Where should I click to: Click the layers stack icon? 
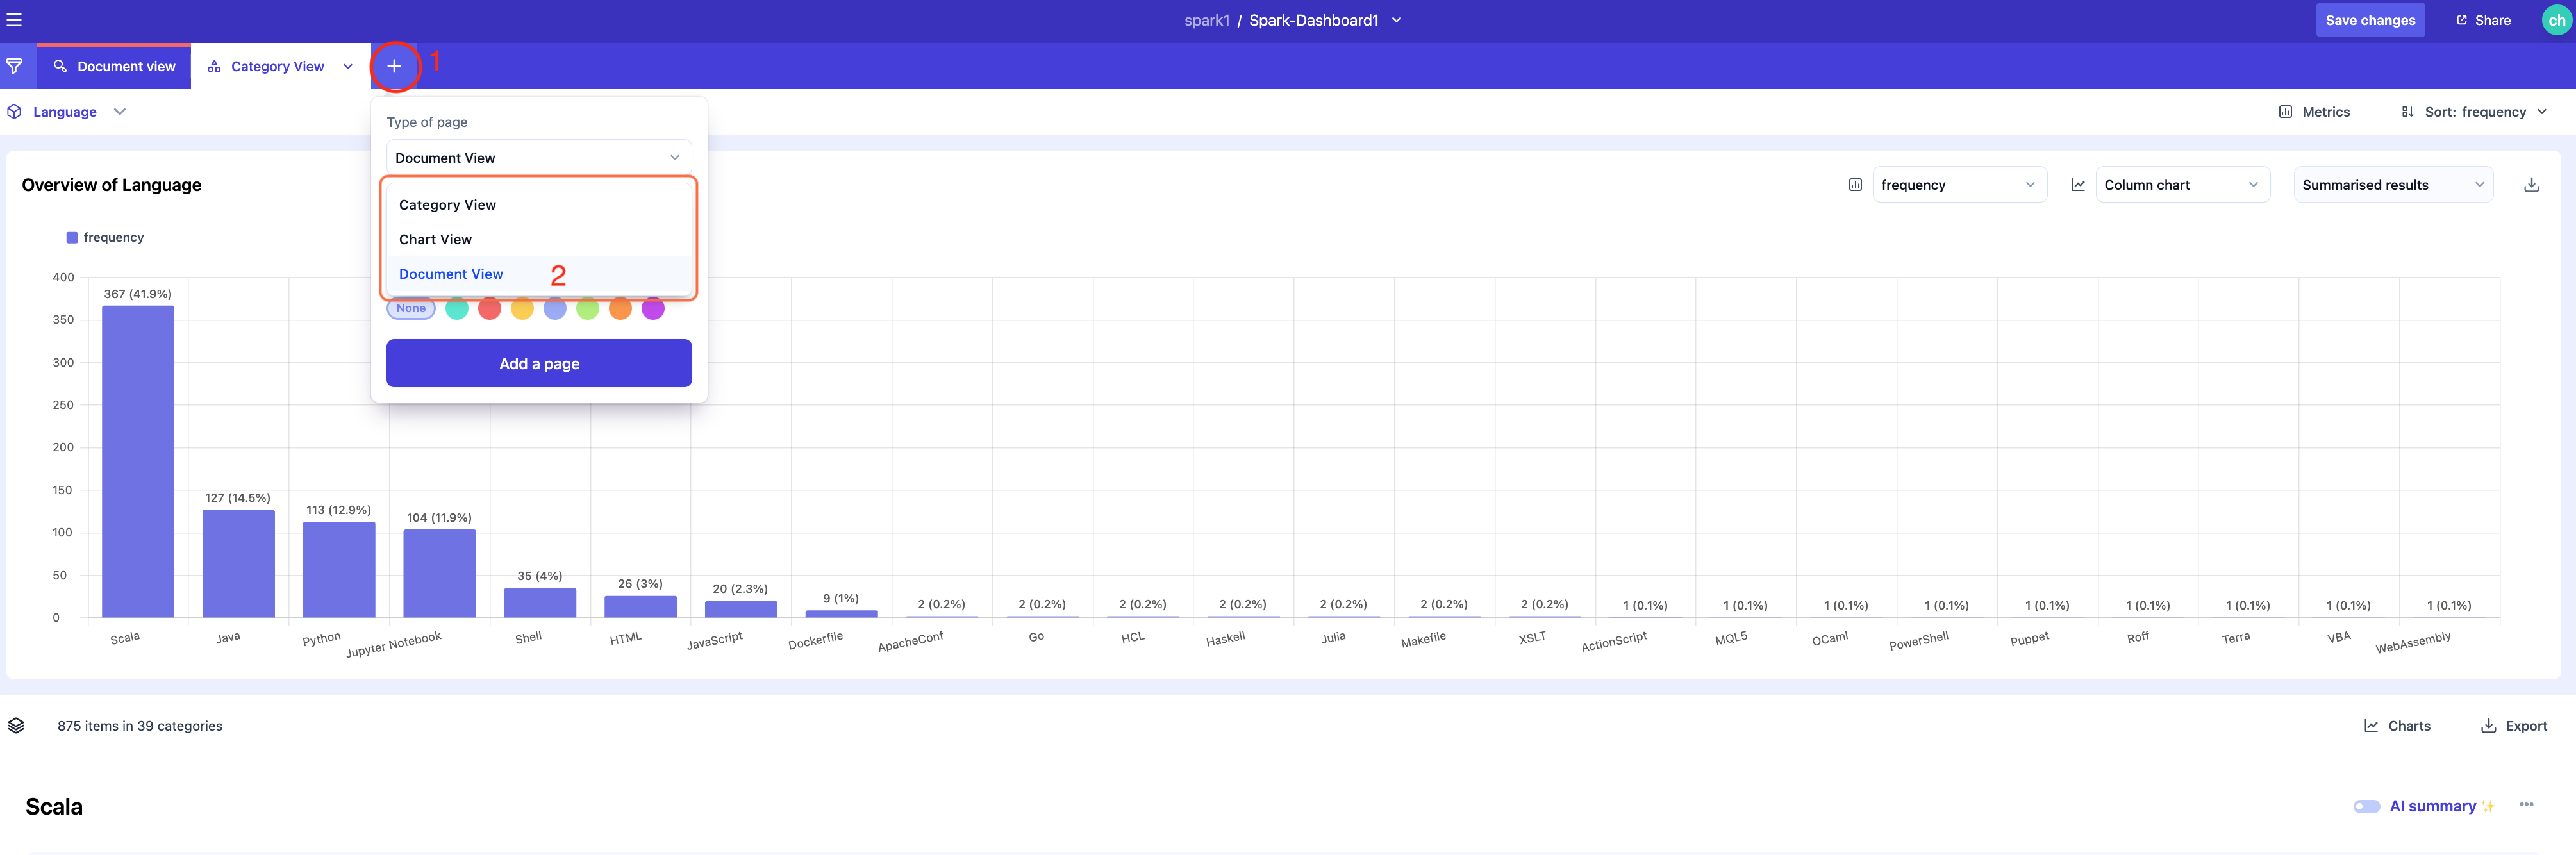click(x=16, y=726)
